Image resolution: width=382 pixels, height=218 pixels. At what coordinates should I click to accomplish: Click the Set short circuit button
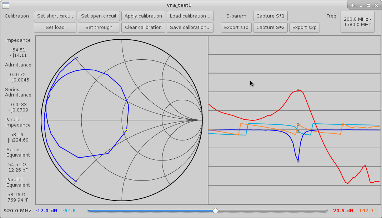(55, 16)
